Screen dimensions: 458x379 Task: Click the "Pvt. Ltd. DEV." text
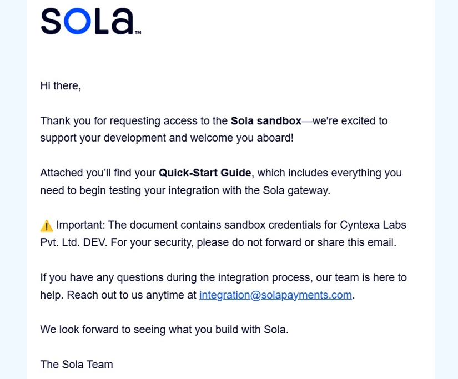coord(74,242)
